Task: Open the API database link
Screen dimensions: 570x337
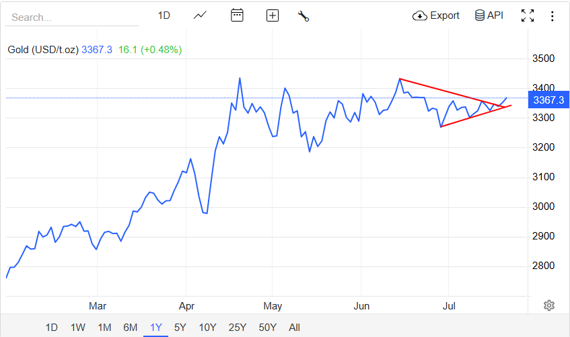Action: (x=489, y=15)
